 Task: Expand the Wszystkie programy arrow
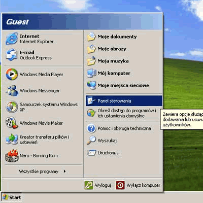point(64,172)
